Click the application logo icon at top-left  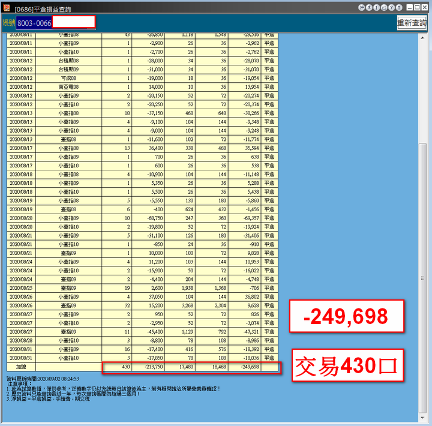[7, 8]
